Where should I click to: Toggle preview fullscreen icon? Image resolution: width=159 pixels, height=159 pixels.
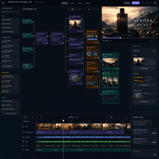pos(156,41)
